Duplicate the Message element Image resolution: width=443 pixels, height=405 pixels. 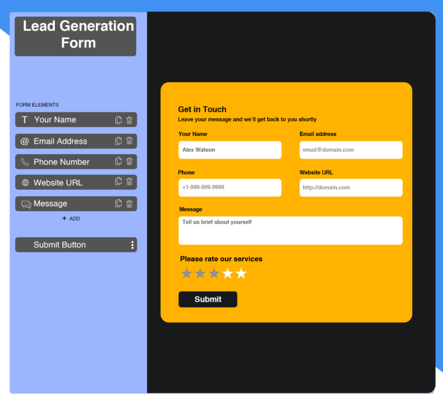point(118,203)
